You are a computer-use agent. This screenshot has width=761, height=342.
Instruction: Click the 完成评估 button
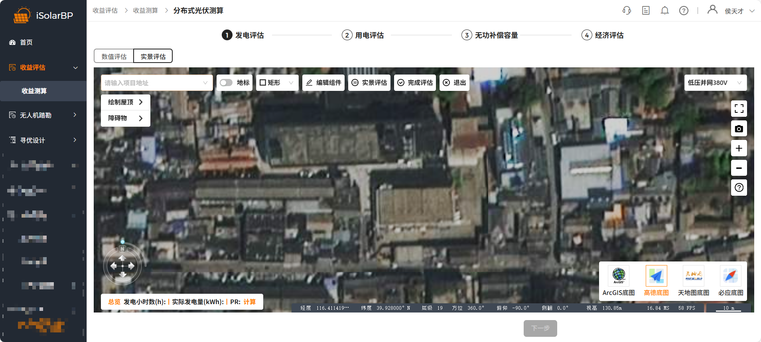pyautogui.click(x=415, y=83)
